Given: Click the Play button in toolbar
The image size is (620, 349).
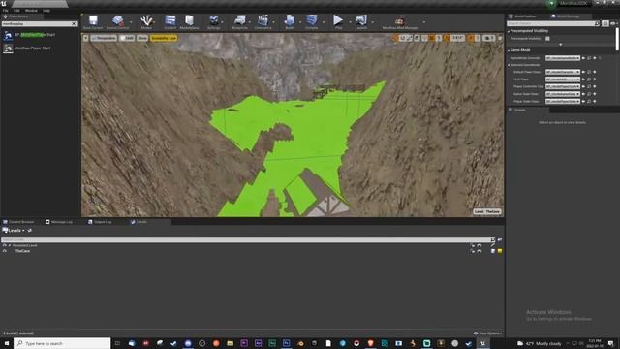Looking at the screenshot, I should [x=338, y=21].
